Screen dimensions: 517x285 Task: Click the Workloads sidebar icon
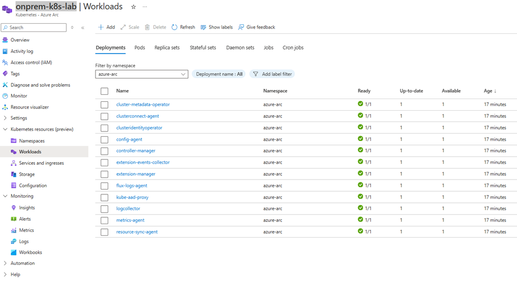13,152
